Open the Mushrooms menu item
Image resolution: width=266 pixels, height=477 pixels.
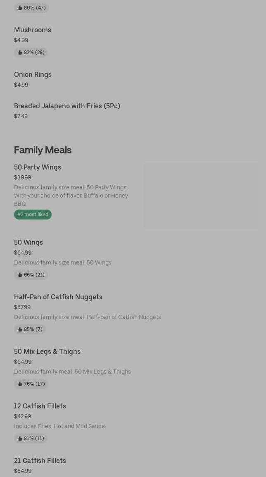pyautogui.click(x=33, y=30)
